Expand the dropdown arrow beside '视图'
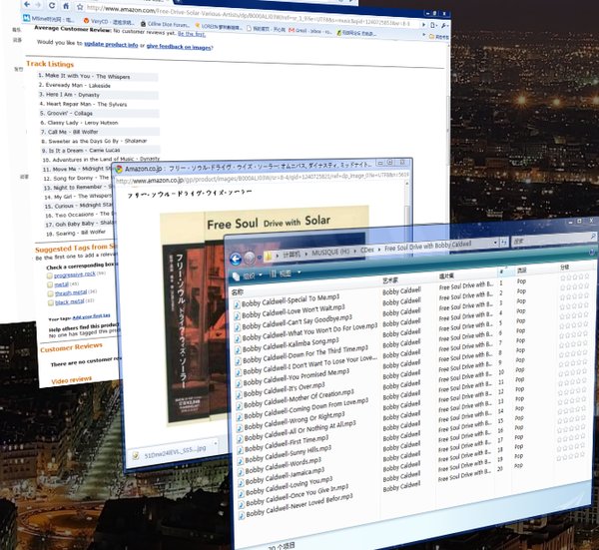 pyautogui.click(x=299, y=272)
